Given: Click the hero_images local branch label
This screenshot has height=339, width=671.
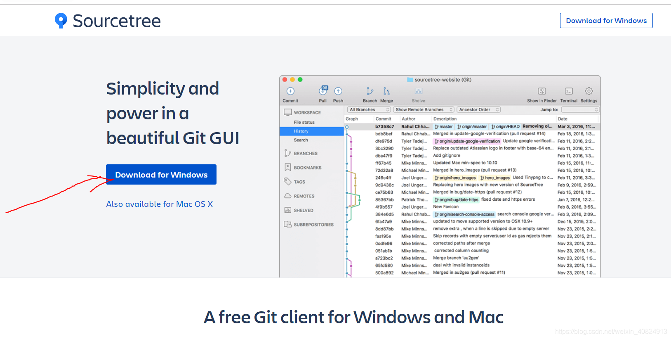Looking at the screenshot, I should point(495,178).
